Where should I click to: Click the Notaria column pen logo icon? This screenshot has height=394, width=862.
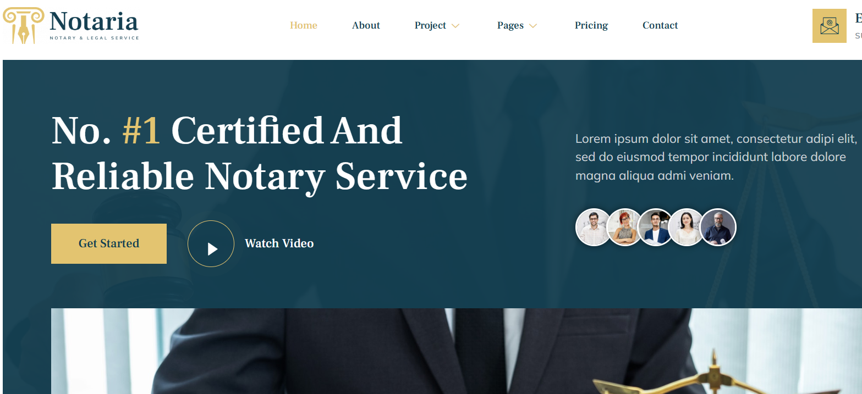[x=23, y=25]
